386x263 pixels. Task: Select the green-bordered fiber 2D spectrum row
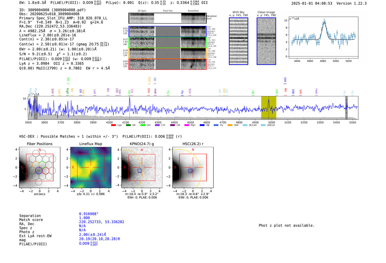pos(167,42)
